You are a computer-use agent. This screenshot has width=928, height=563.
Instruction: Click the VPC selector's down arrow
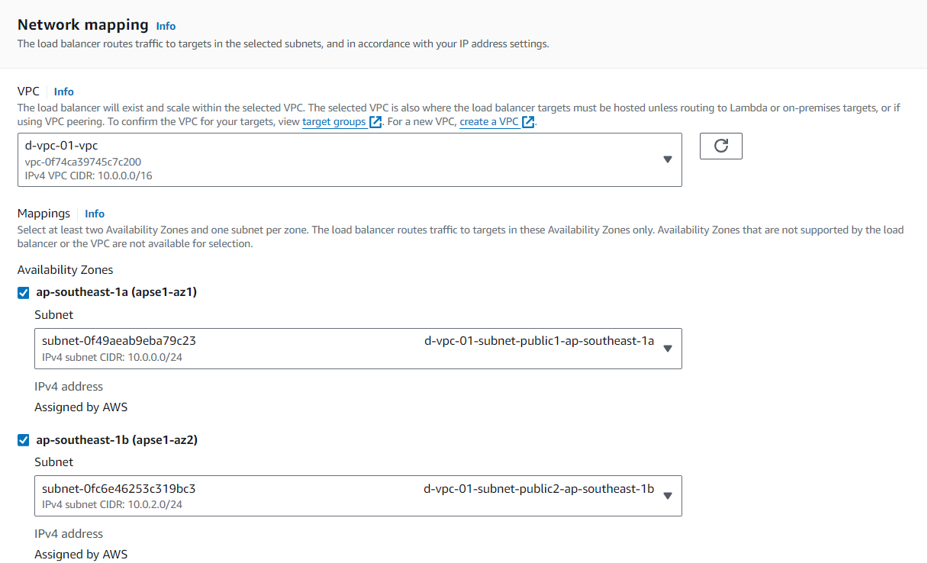point(667,159)
